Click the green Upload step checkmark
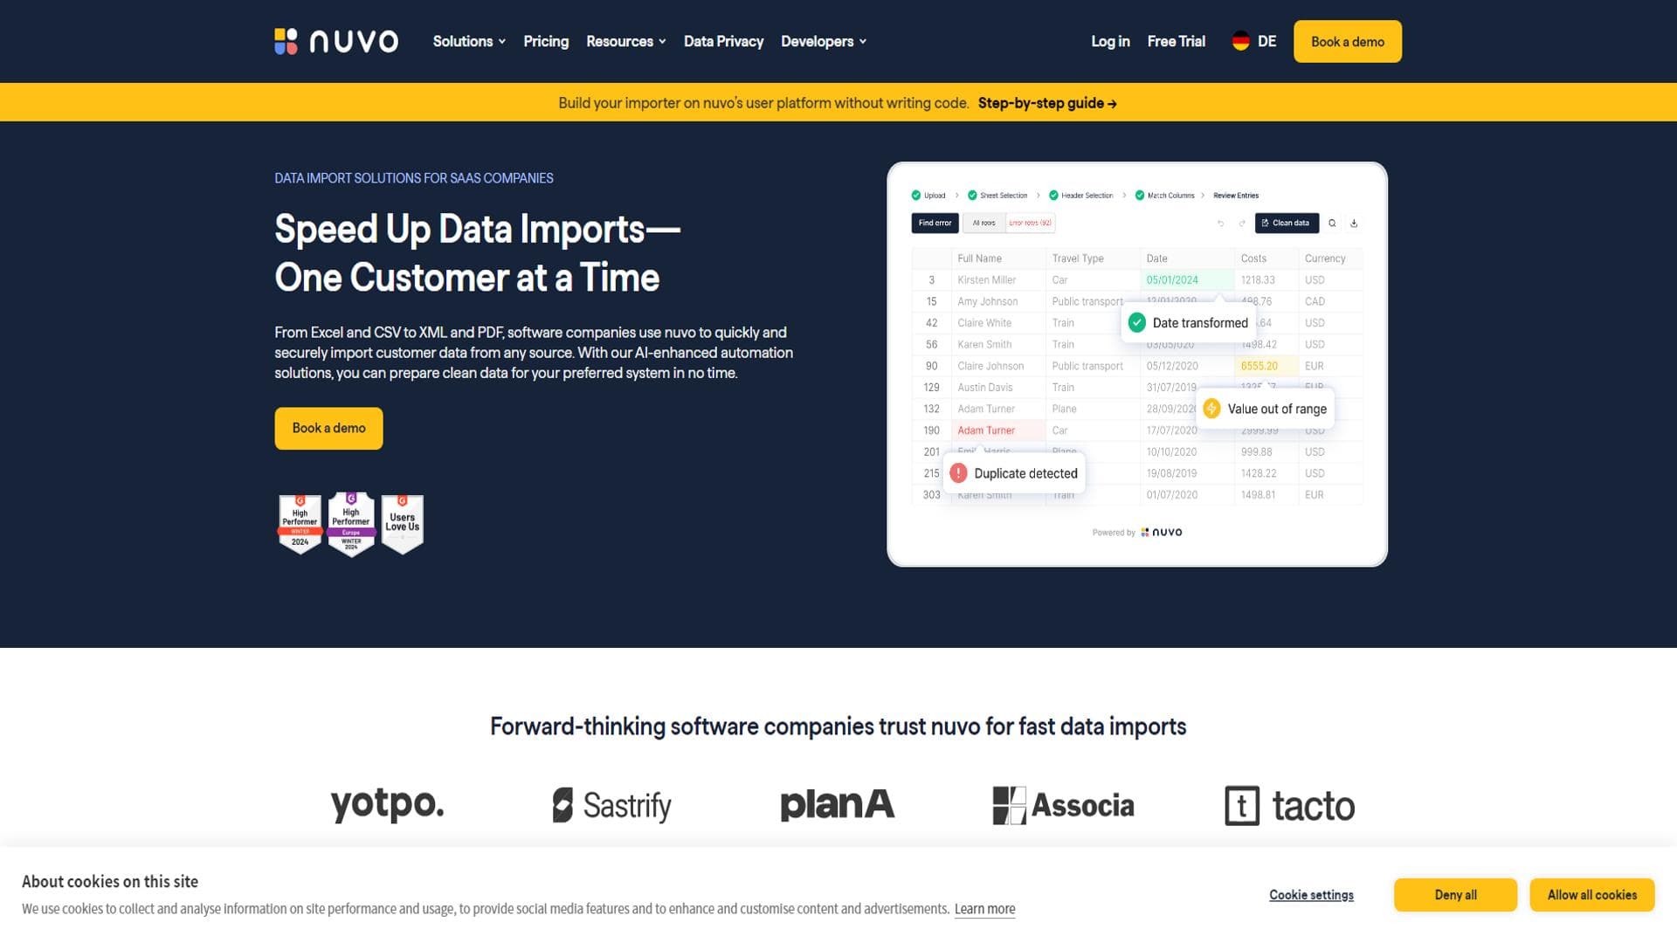The height and width of the screenshot is (943, 1677). coord(915,196)
